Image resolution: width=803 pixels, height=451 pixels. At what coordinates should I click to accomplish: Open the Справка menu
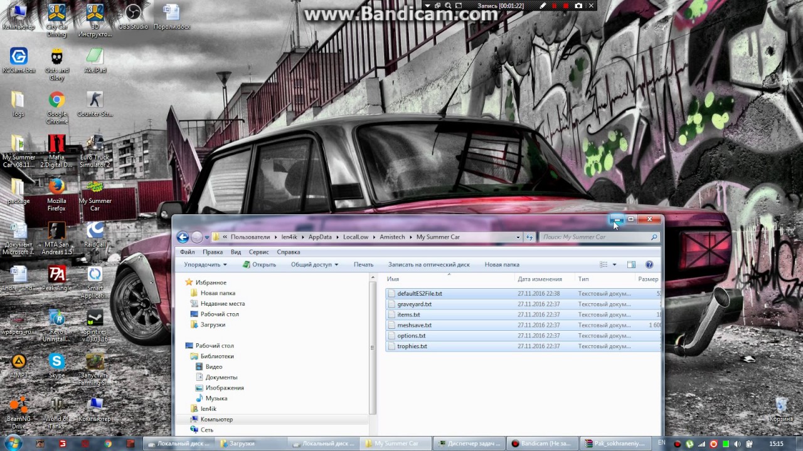tap(289, 252)
